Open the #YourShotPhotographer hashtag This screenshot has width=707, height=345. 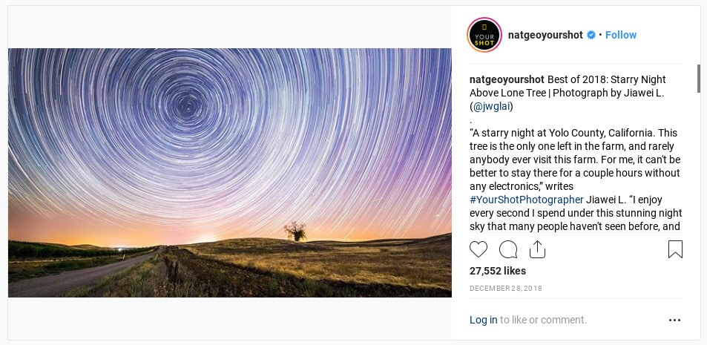click(526, 200)
